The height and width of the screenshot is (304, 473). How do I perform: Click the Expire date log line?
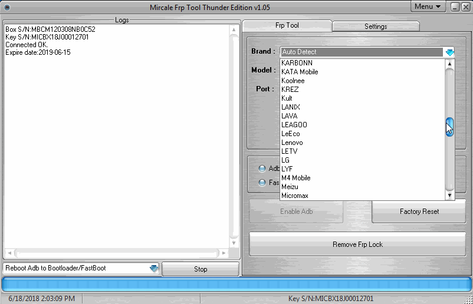38,52
